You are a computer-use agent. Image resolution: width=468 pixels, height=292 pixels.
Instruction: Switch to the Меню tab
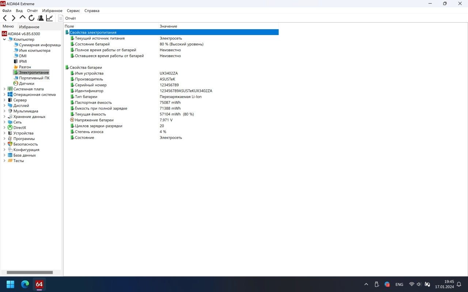[8, 26]
